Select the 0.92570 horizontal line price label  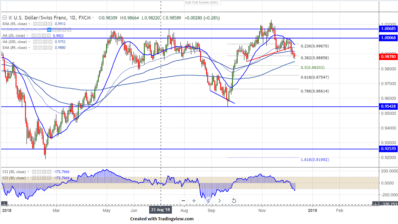point(388,149)
